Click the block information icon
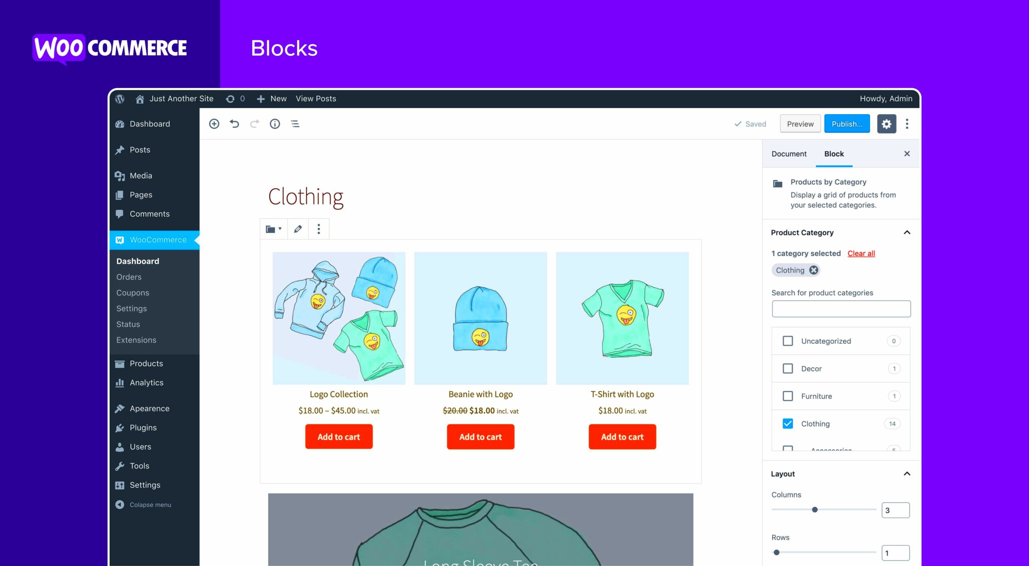1029x566 pixels. [275, 124]
